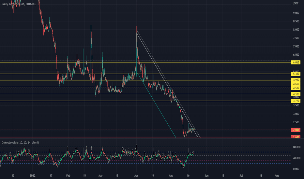Click the 9.000 price axis value
The width and height of the screenshot is (304, 179).
[296, 13]
